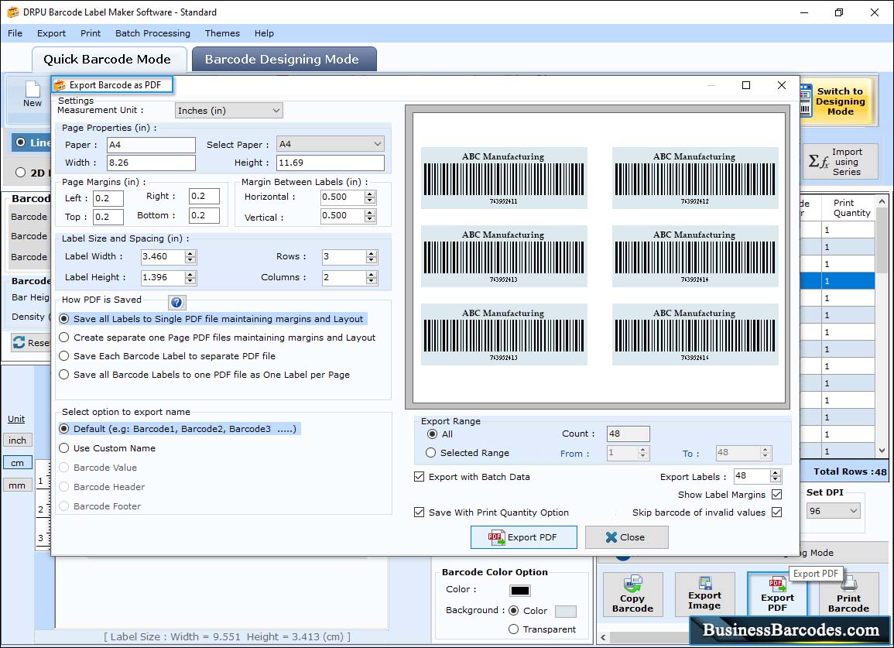Click the Left margin input field

(x=108, y=198)
